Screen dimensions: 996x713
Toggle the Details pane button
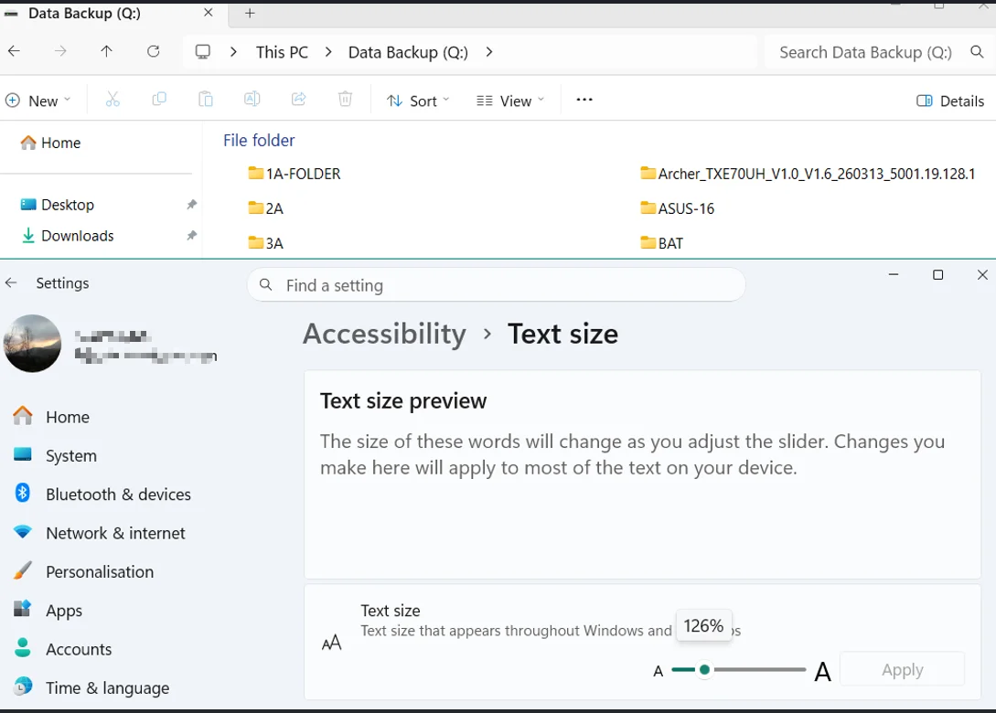click(949, 101)
